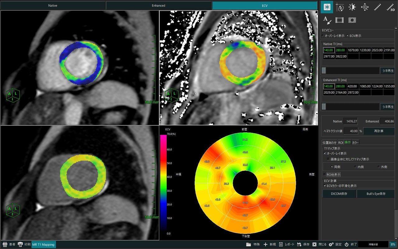Click the 再計算 recalculate button
398x249 pixels.
(379, 131)
